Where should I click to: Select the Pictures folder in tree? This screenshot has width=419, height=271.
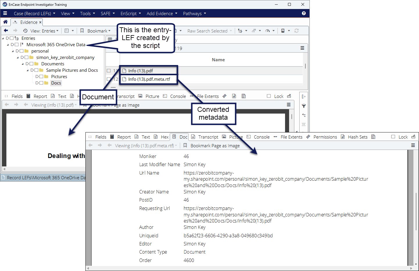point(59,76)
